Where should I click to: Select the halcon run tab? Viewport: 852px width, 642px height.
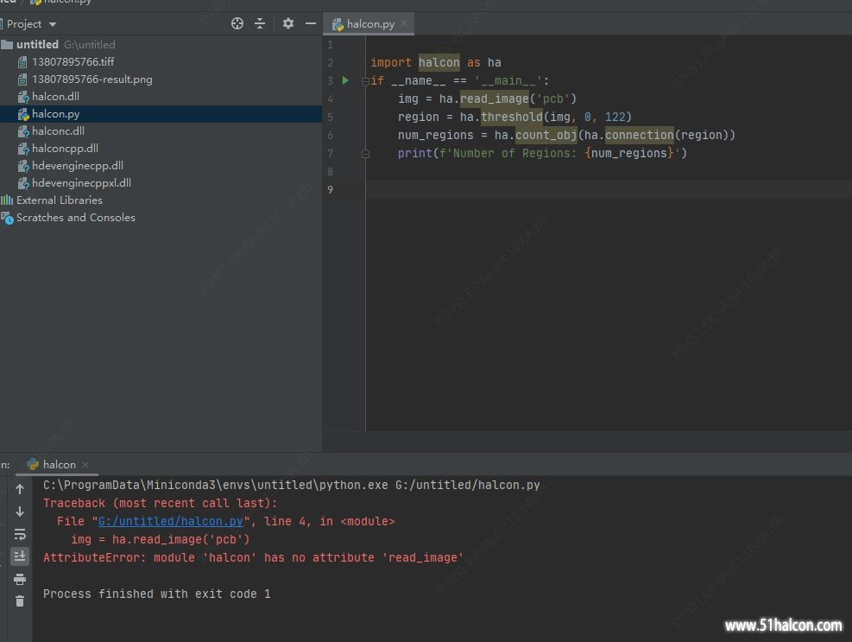point(59,465)
